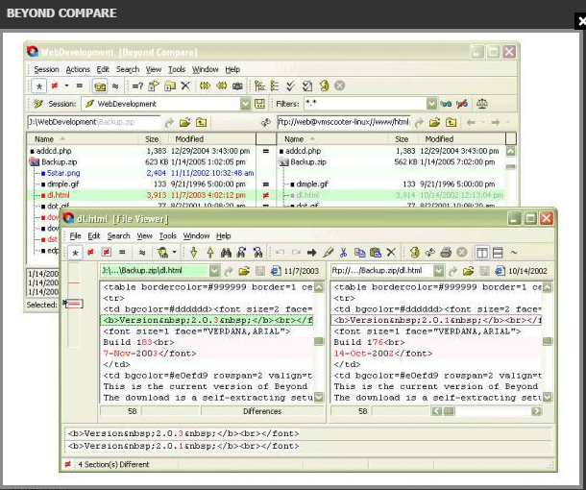
Task: Click Next Difference down arrow icon
Action: coord(194,253)
